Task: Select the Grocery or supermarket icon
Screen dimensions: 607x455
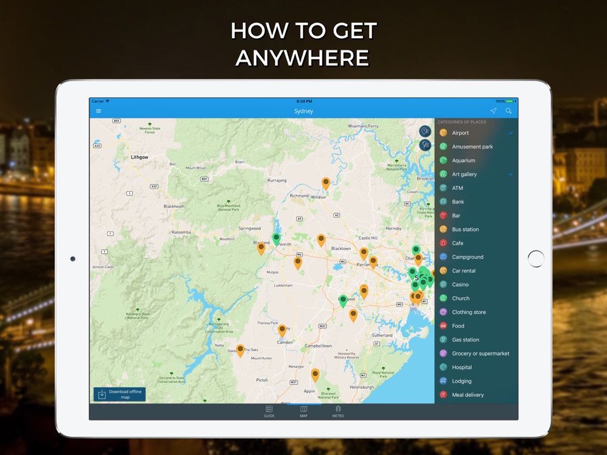Action: (x=444, y=353)
